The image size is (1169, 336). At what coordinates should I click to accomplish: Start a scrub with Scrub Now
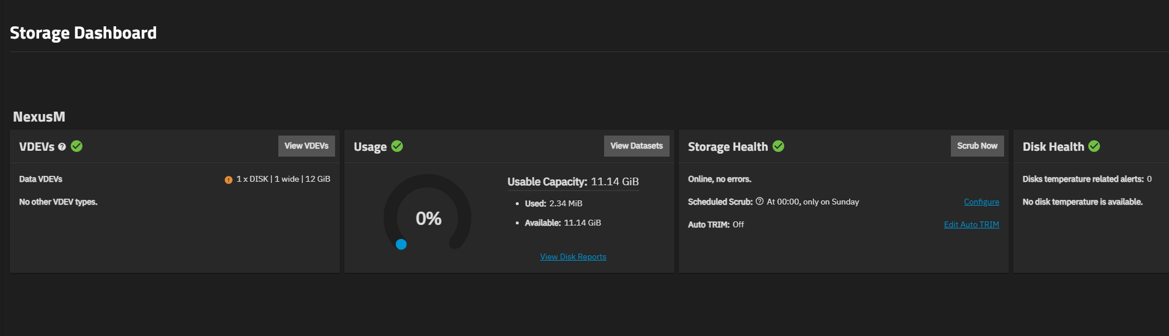pyautogui.click(x=977, y=146)
